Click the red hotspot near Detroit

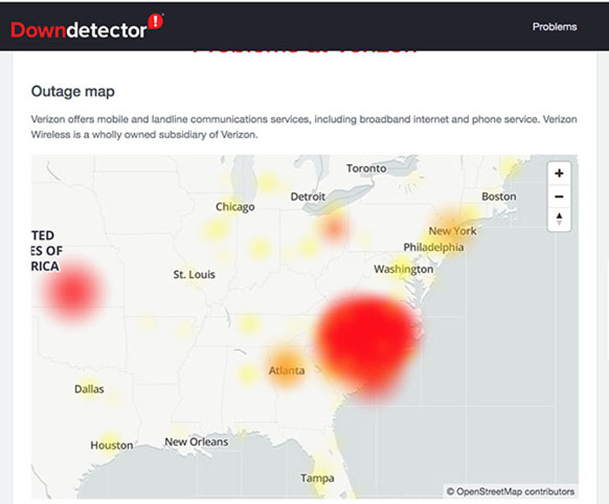[x=334, y=229]
